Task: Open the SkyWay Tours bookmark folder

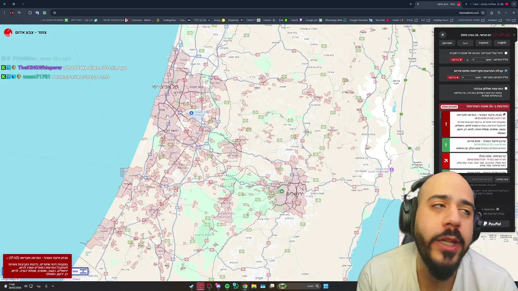Action: tap(443, 20)
